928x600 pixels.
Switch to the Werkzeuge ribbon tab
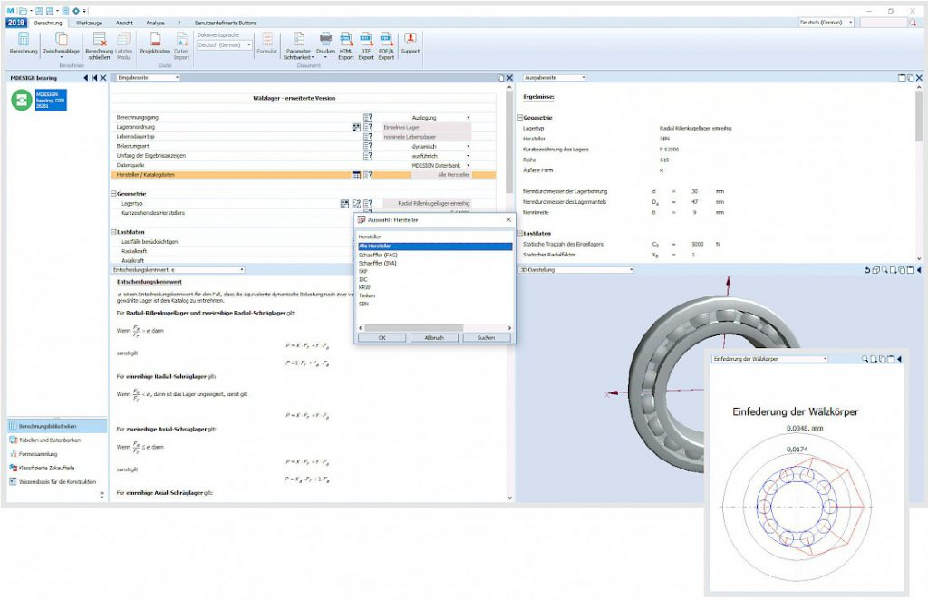(89, 21)
